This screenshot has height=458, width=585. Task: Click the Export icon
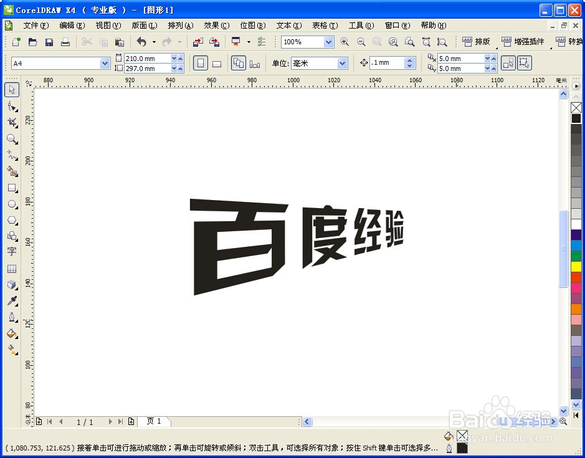pos(214,42)
